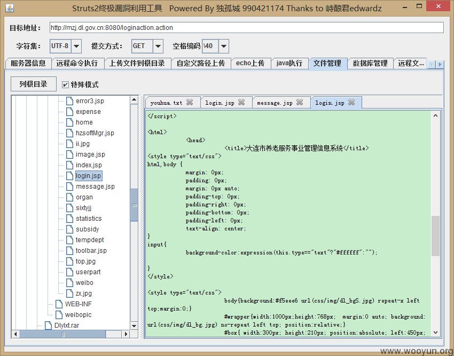Screen dimensions: 454x356
Task: Click the statistics file icon
Action: (69, 219)
